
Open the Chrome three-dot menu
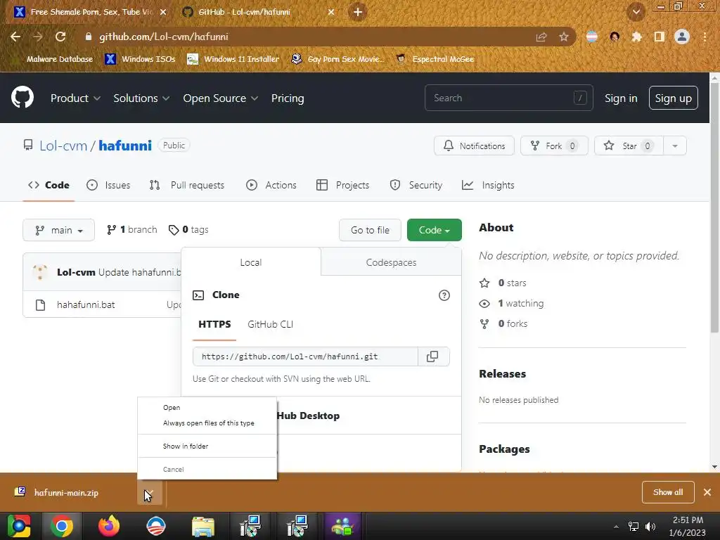click(x=705, y=37)
